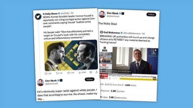The height and width of the screenshot is (108, 193).
Task: Click the repost icon with 719
Action: pyautogui.click(x=57, y=73)
